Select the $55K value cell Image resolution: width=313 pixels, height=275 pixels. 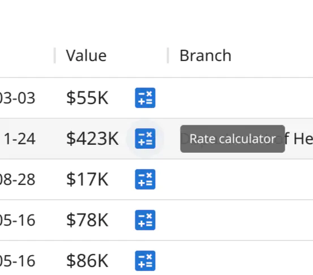pyautogui.click(x=87, y=98)
